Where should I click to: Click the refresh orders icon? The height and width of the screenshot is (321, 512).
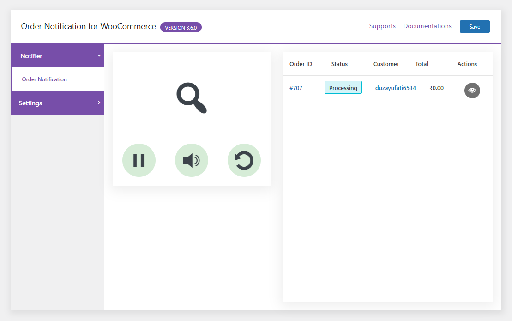(x=244, y=160)
